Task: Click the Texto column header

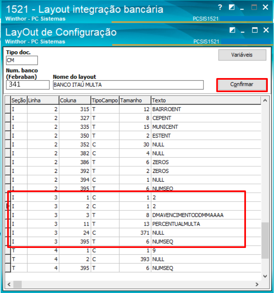Action: click(206, 100)
